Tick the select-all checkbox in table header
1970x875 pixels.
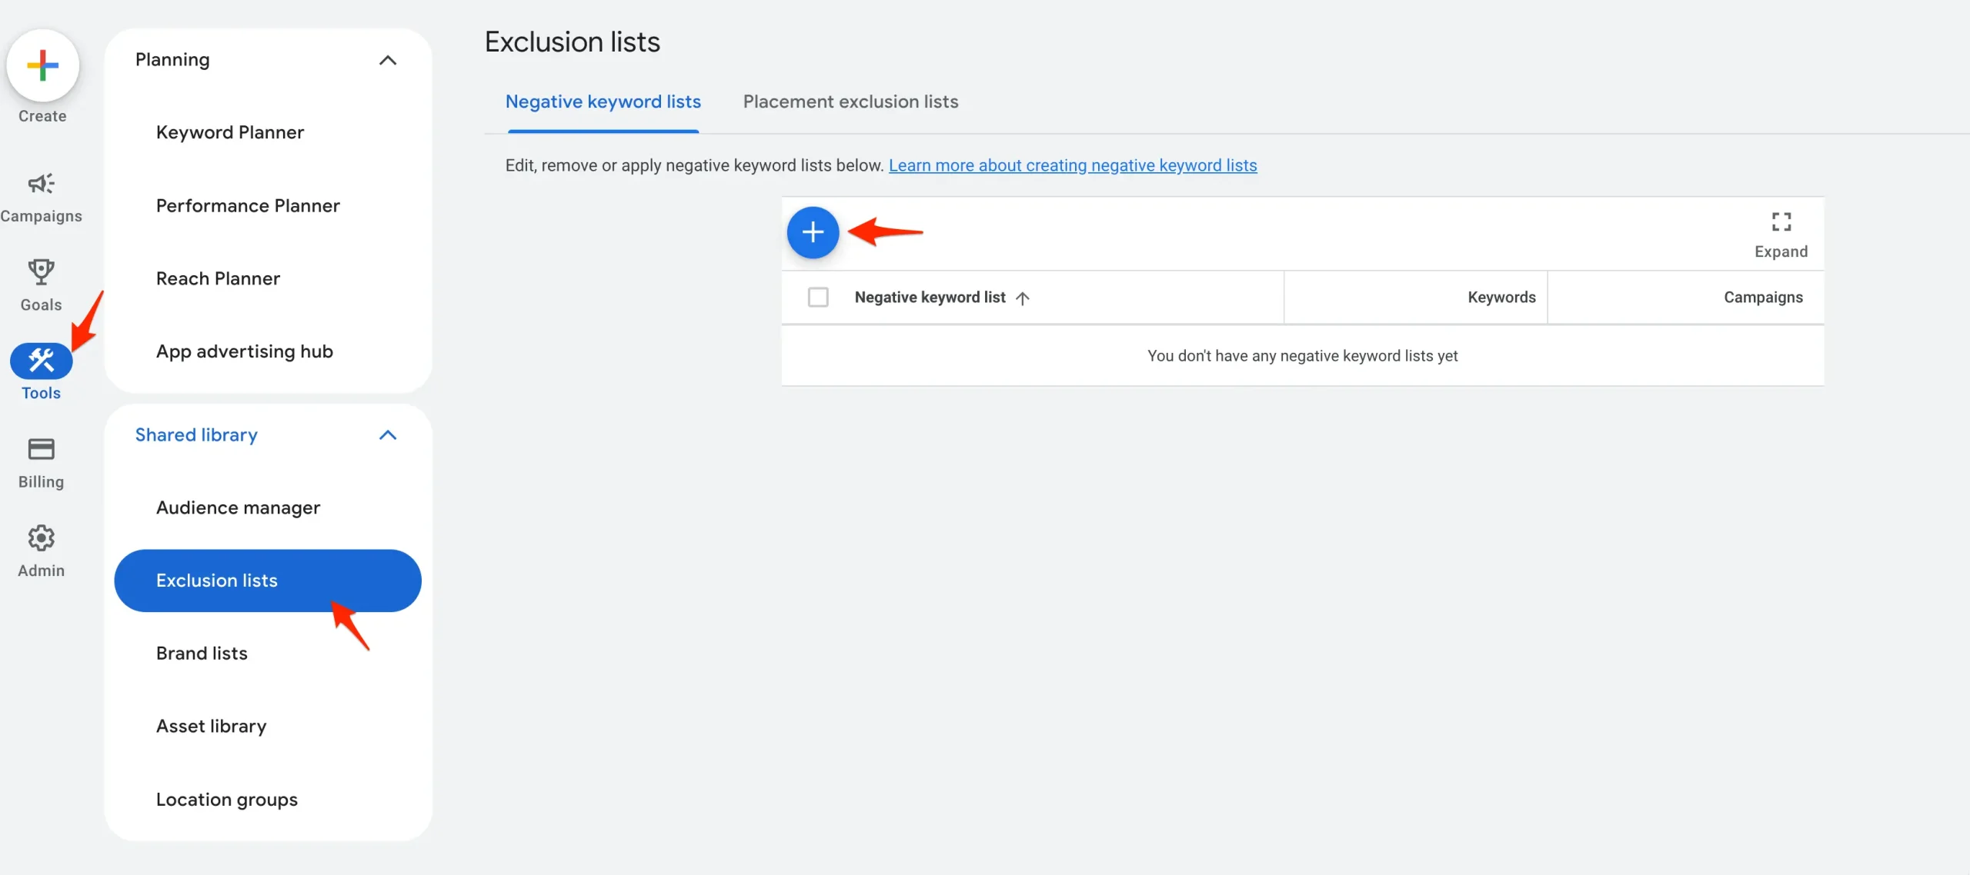pyautogui.click(x=818, y=297)
